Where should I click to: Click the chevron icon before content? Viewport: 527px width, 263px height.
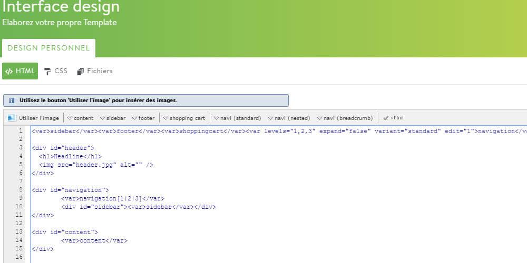coord(70,118)
